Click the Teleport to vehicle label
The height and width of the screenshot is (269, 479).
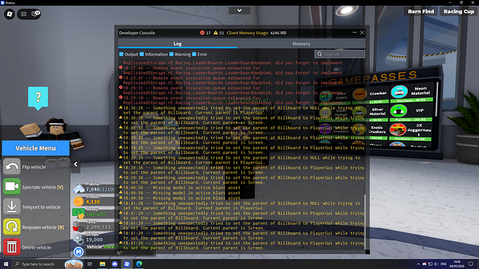(x=41, y=207)
